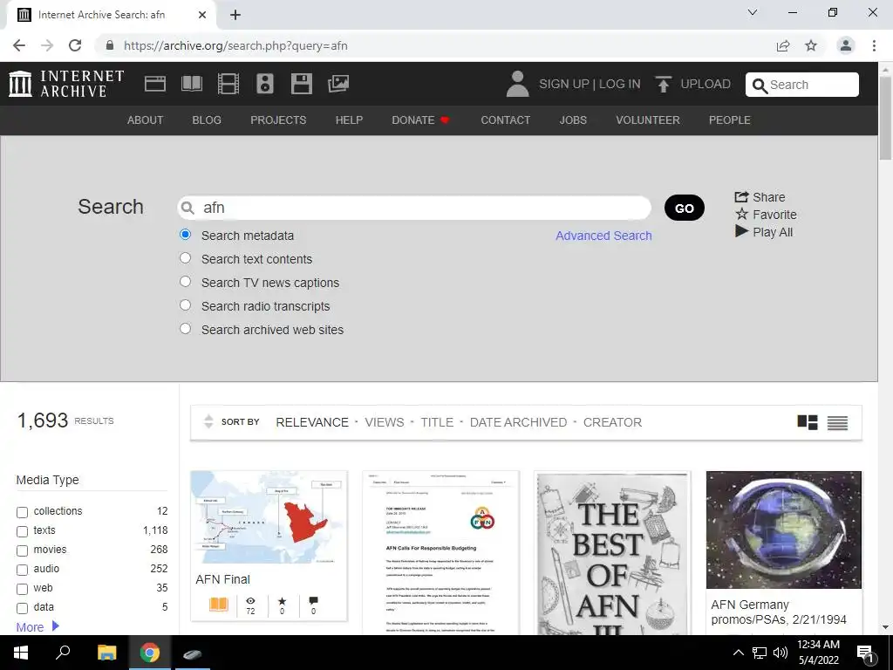Select Search radio transcripts option

tap(185, 304)
